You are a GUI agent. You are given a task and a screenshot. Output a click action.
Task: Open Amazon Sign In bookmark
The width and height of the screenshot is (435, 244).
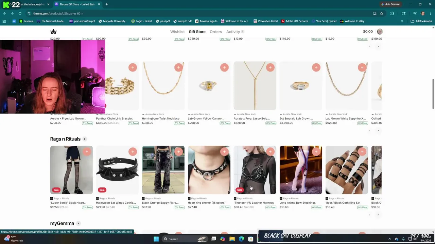206,21
